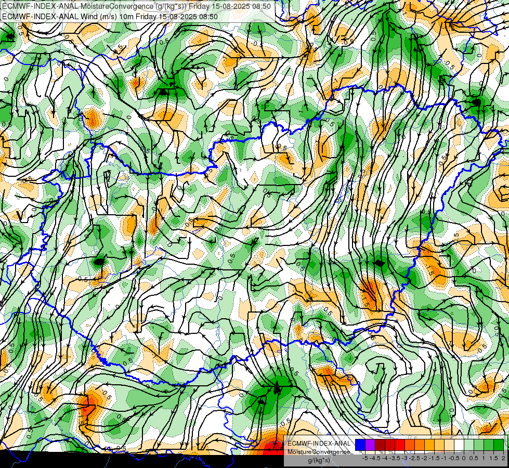This screenshot has height=468, width=509.
Task: Click the 'g/(kg*s)' unit label in the legend
Action: click(x=319, y=460)
